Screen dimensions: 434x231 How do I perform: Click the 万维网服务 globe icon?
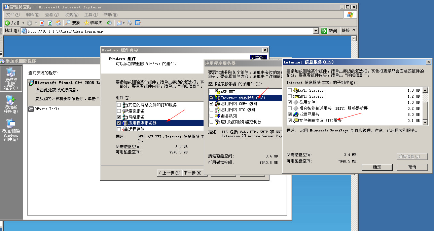[296, 114]
